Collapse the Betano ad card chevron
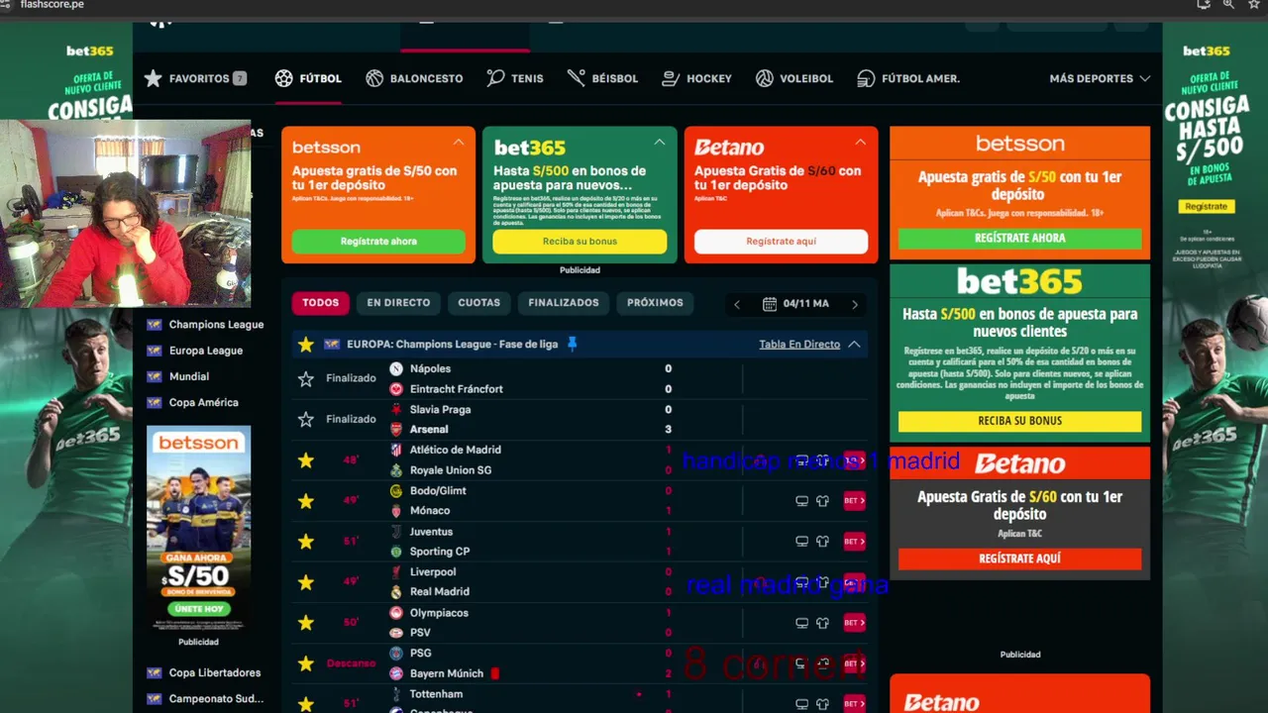Viewport: 1268px width, 713px height. pyautogui.click(x=860, y=143)
